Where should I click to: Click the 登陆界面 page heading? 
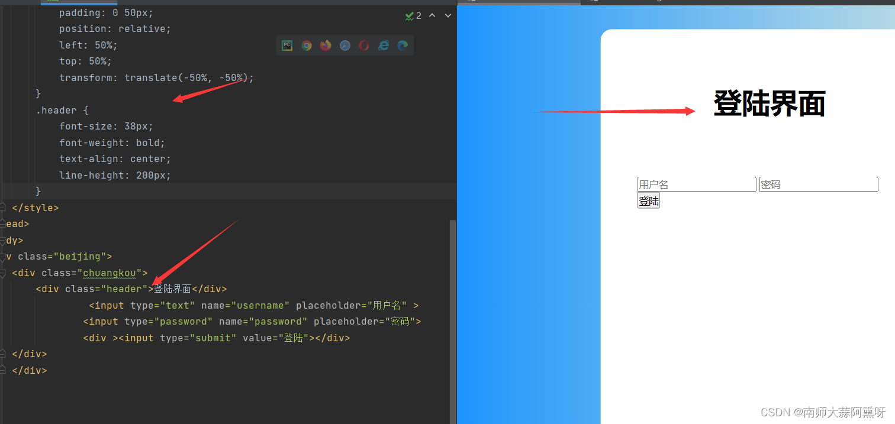coord(769,104)
